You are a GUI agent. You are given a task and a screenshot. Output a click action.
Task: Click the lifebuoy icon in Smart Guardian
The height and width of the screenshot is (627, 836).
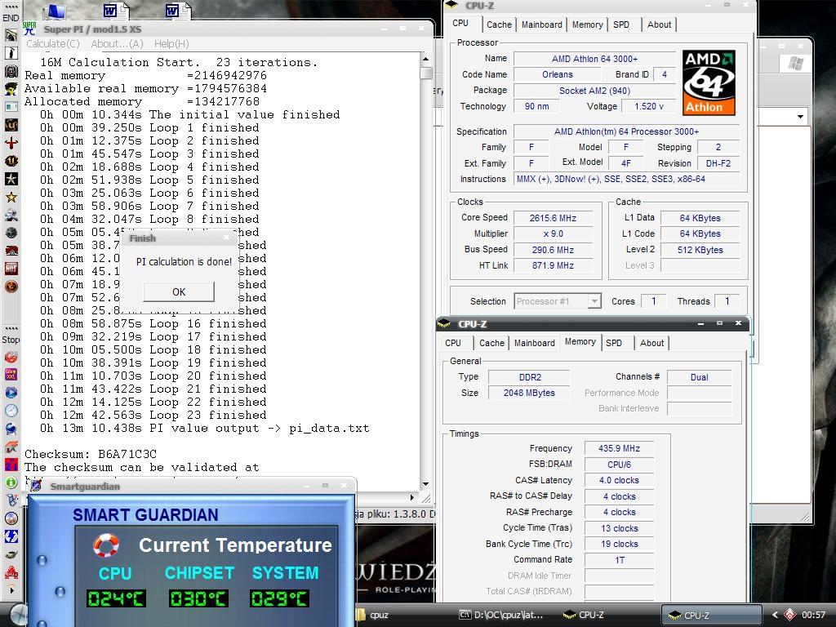click(x=105, y=545)
